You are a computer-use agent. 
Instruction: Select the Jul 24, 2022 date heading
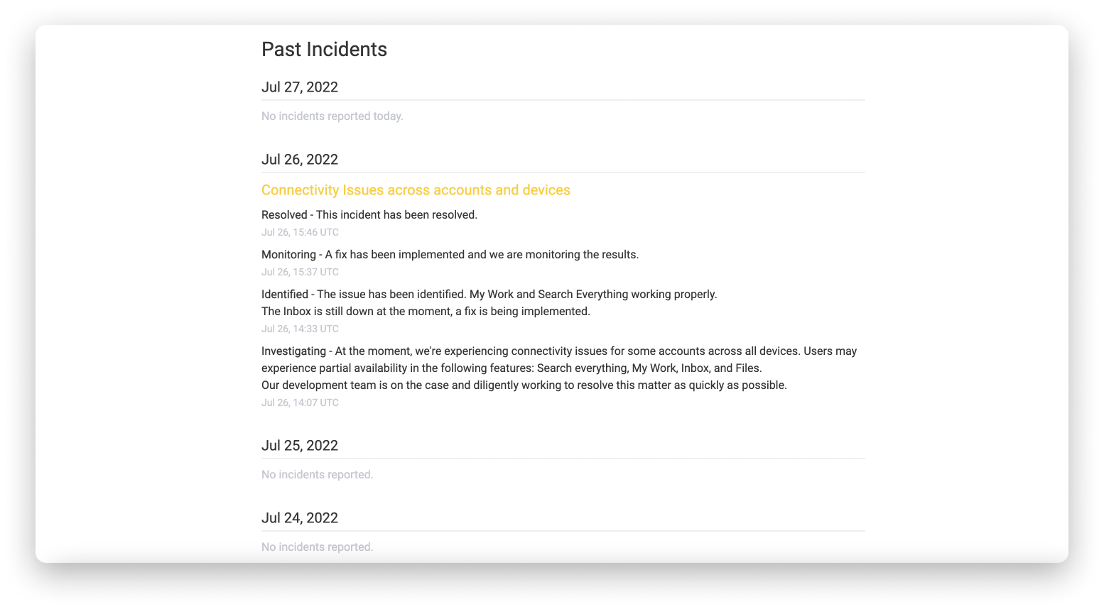[300, 518]
